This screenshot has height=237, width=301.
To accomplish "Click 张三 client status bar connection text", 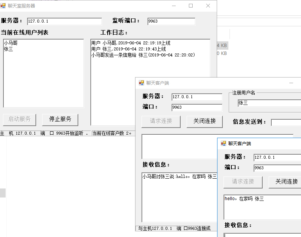I will point(174,228).
